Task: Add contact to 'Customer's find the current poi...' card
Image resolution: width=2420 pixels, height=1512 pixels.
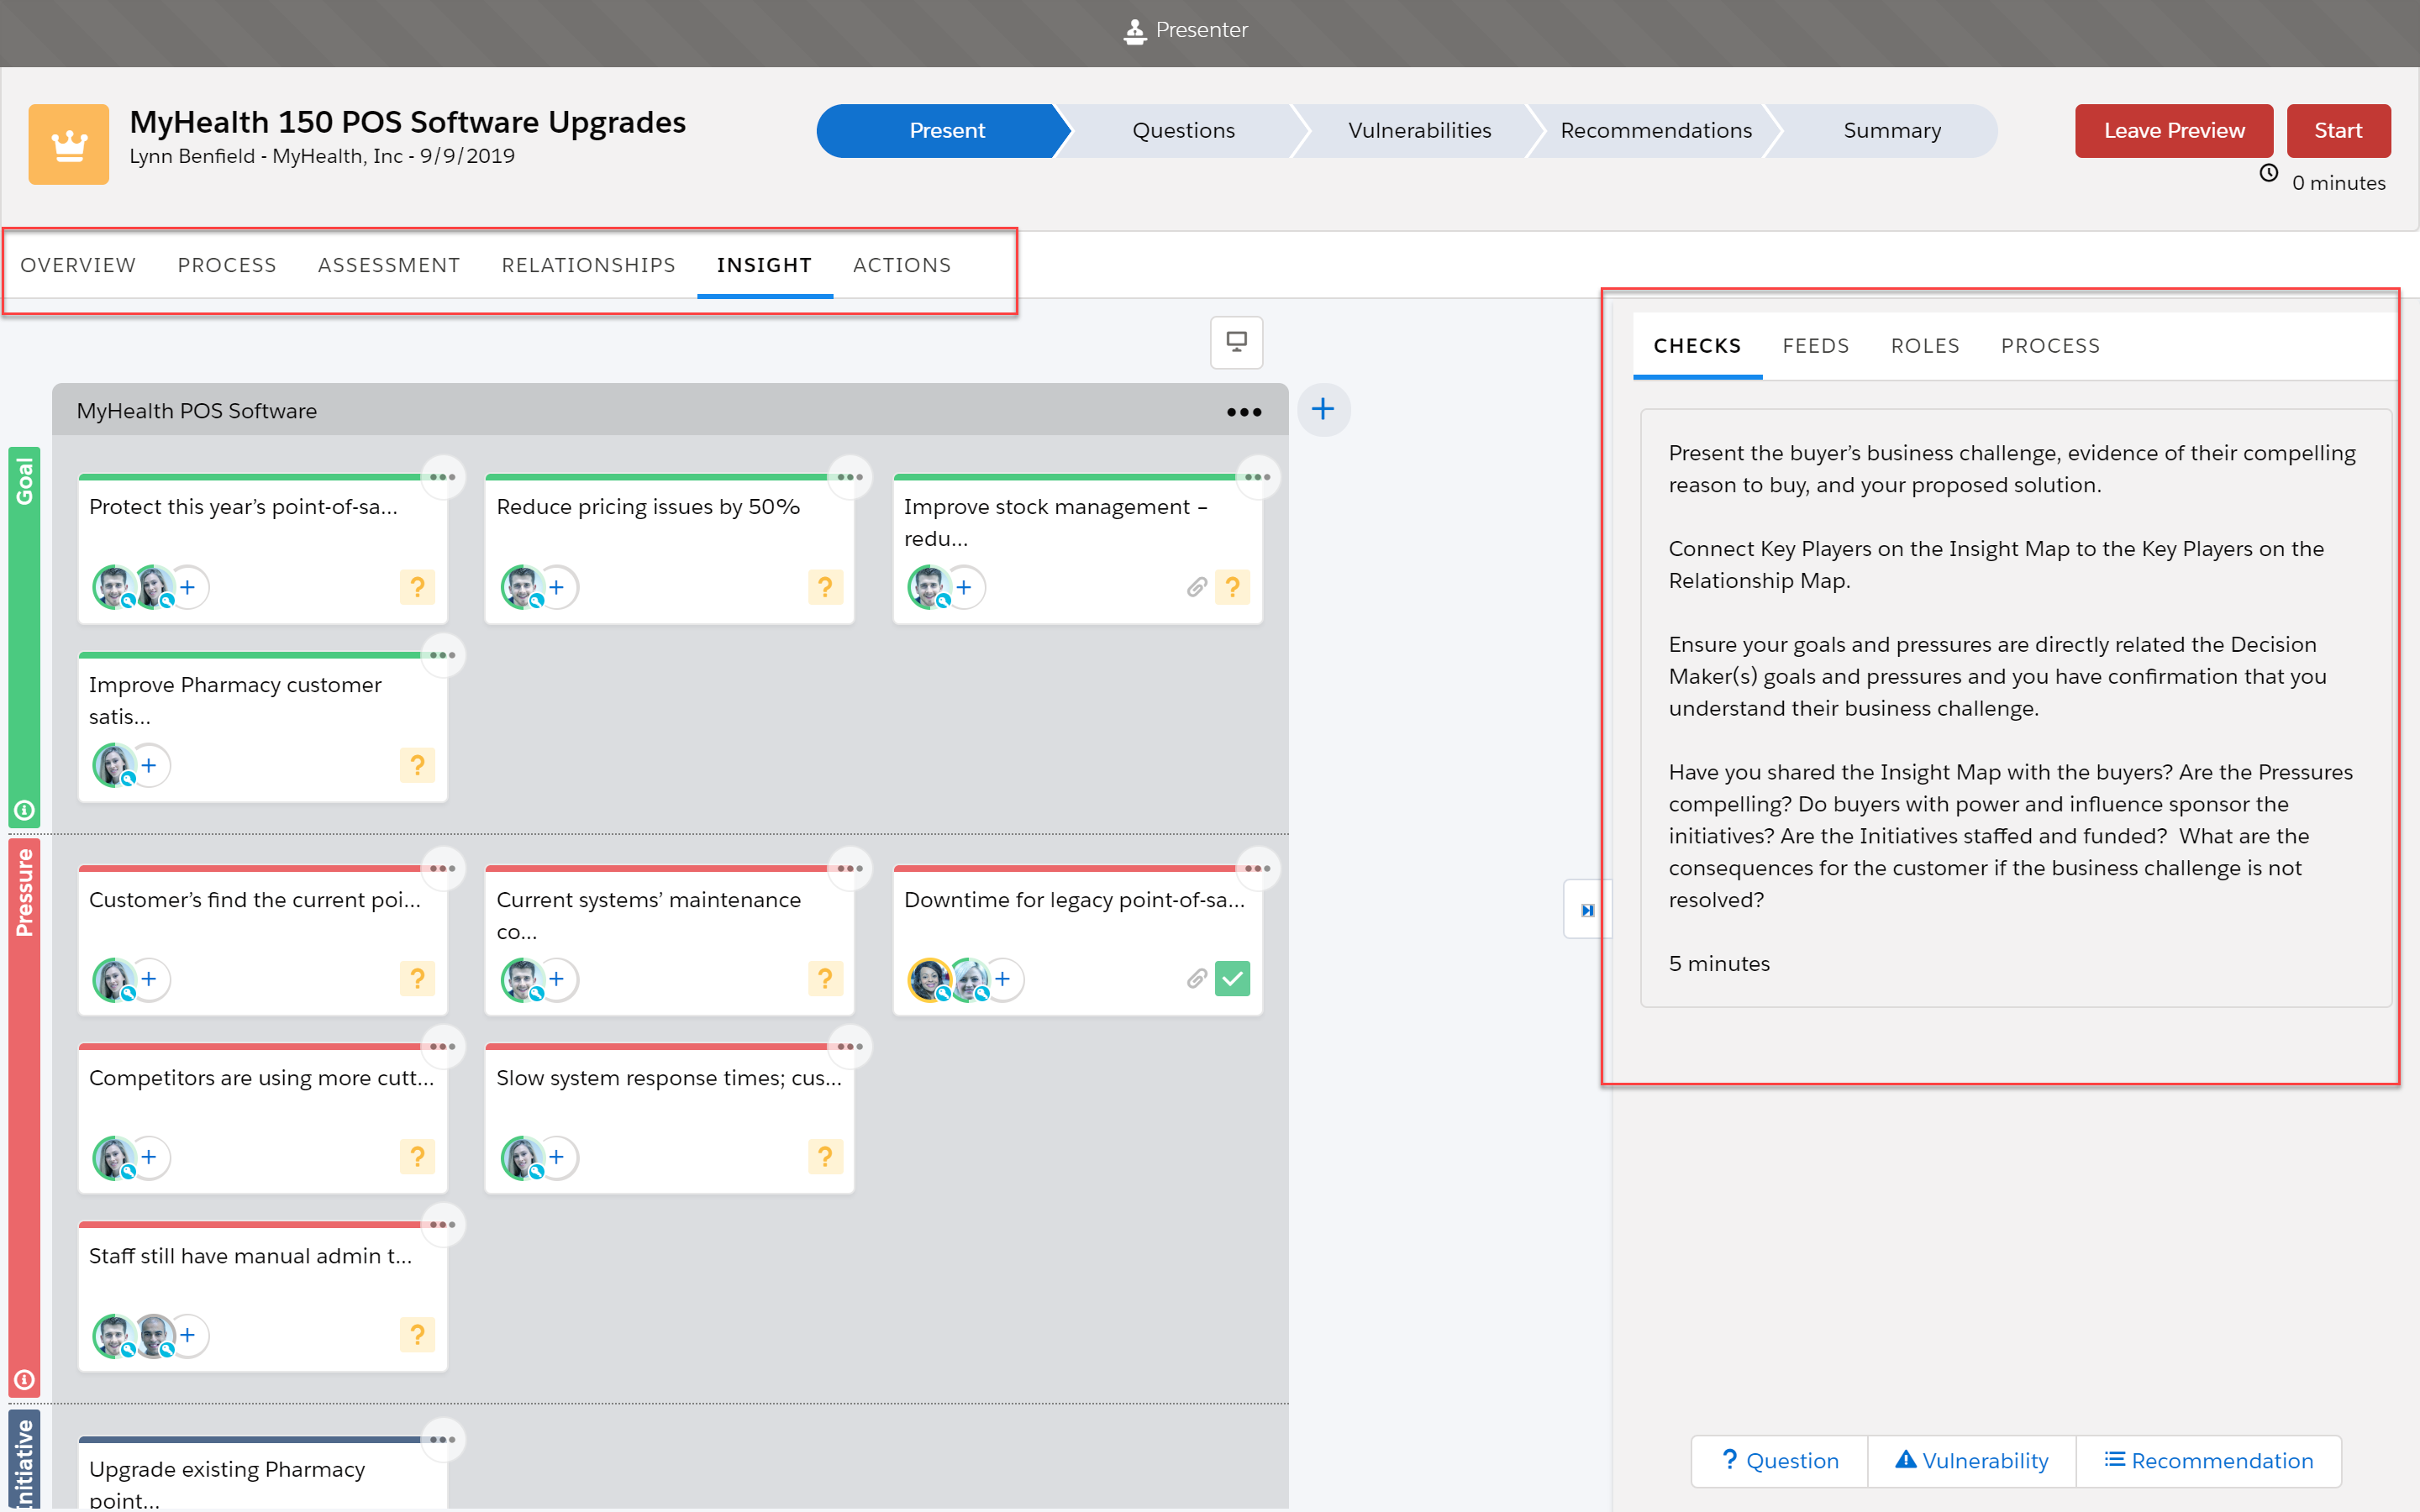Action: [x=149, y=978]
